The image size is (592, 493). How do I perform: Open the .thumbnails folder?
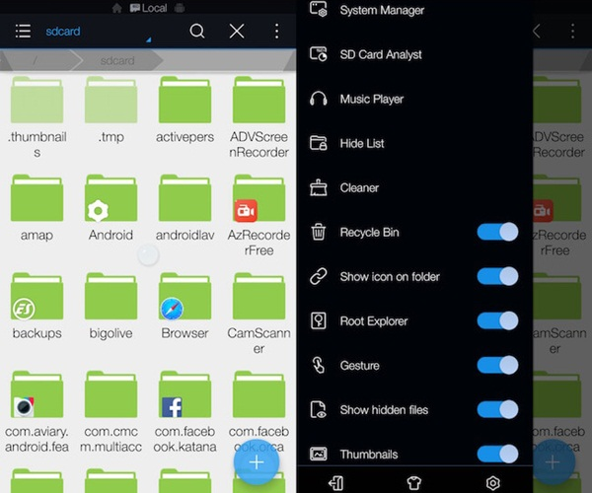[x=37, y=117]
